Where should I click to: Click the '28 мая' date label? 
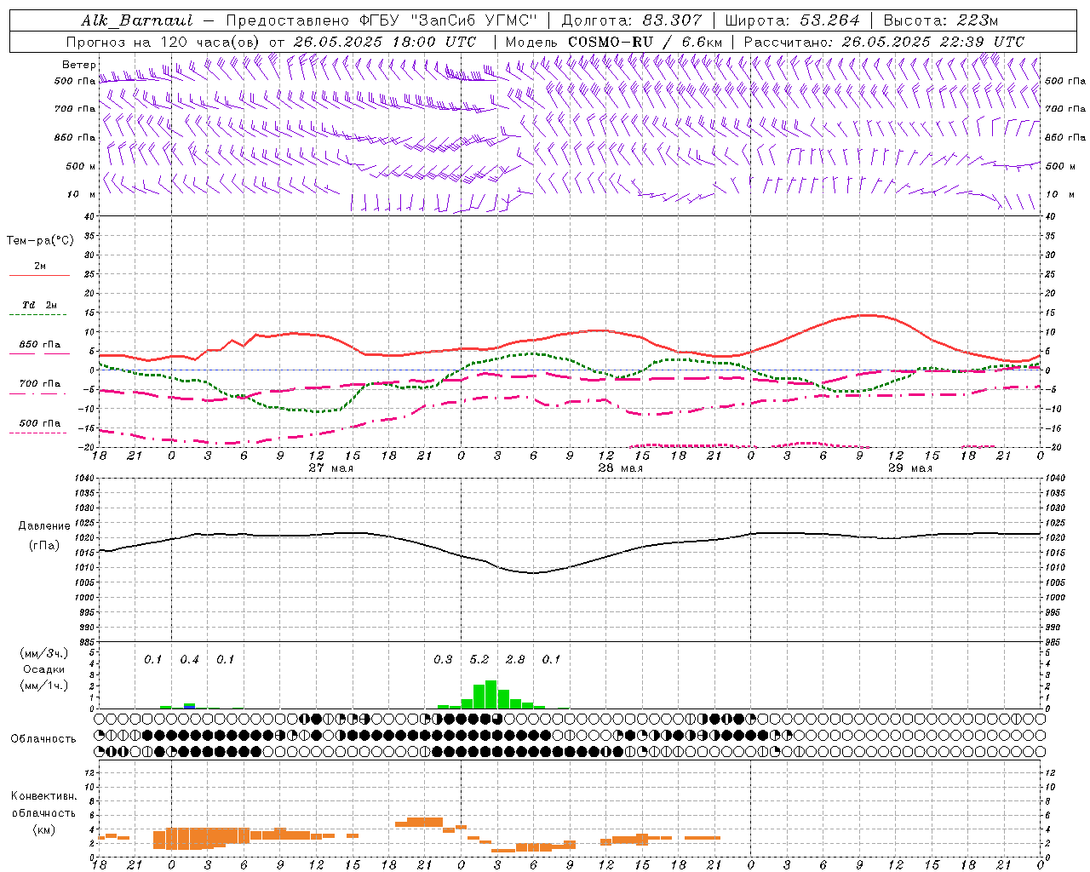(620, 468)
